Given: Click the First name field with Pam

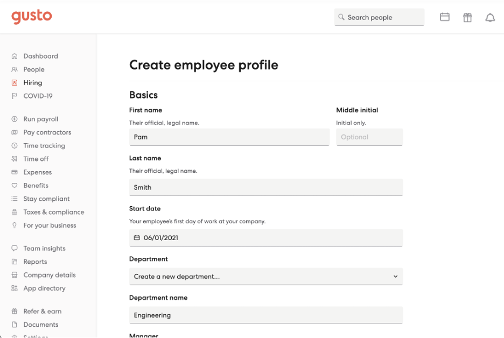Looking at the screenshot, I should (229, 137).
